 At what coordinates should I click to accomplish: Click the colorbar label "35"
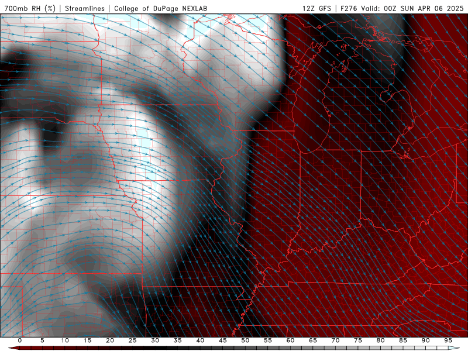pyautogui.click(x=178, y=340)
